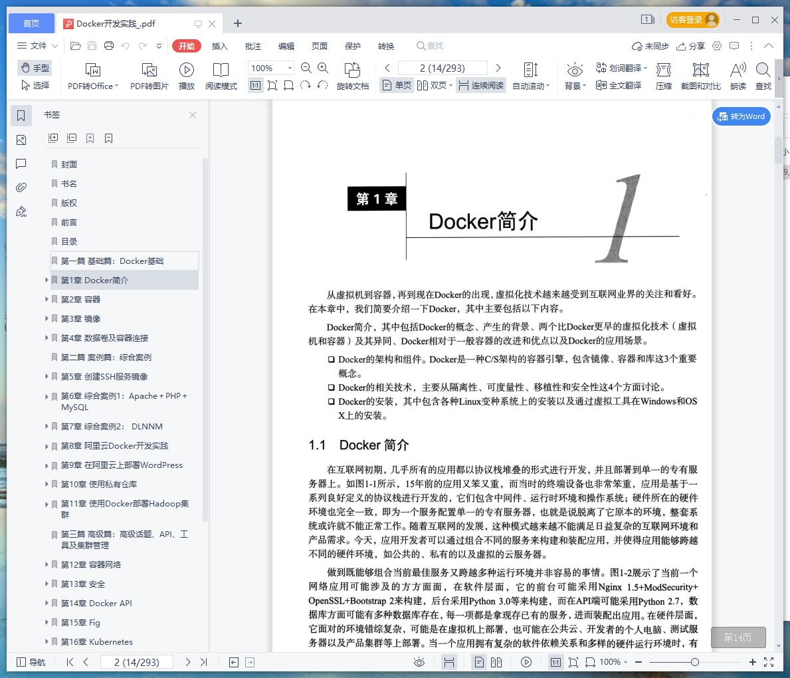Open a new tab with plus button
Image resolution: width=790 pixels, height=678 pixels.
coord(238,23)
